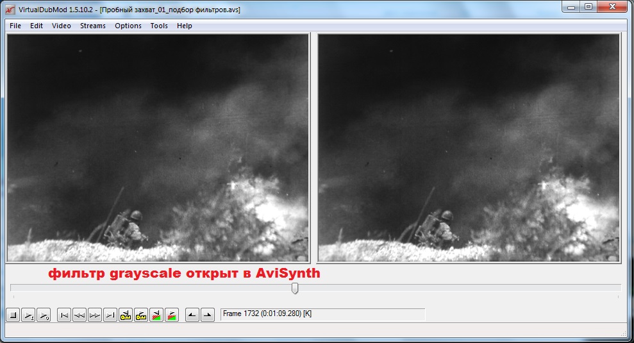
Task: Jump to the start of the video
Action: point(64,315)
